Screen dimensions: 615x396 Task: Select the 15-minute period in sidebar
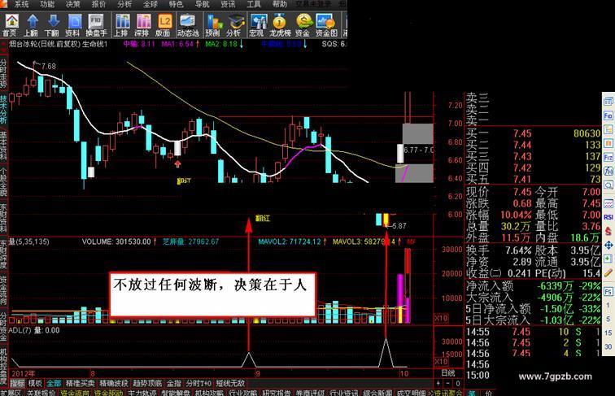(608, 333)
